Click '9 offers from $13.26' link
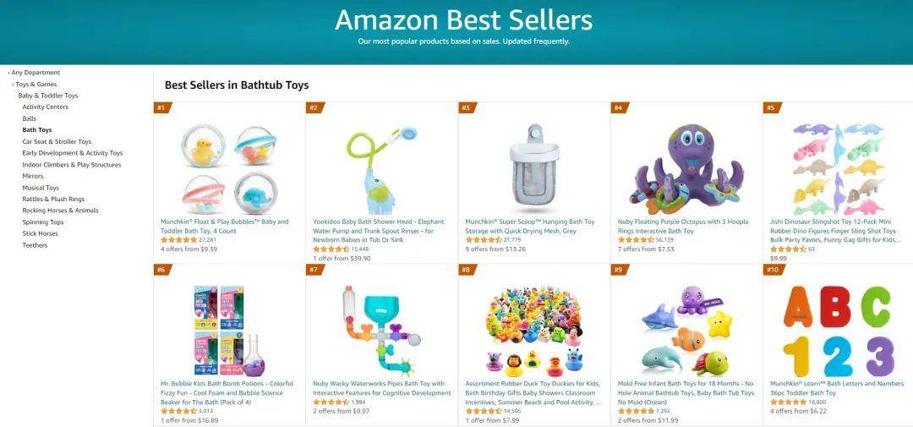The width and height of the screenshot is (913, 427). click(495, 249)
